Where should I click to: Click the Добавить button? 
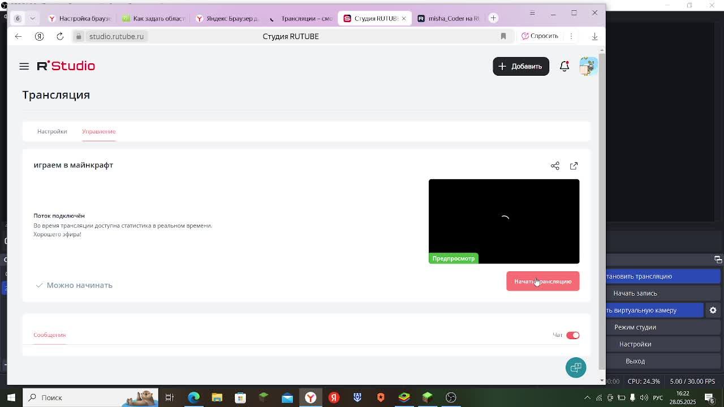(520, 66)
